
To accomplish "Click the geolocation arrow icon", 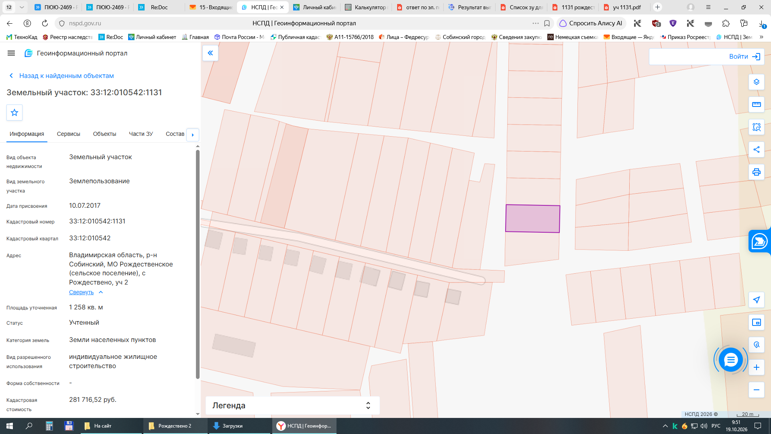I will click(x=757, y=300).
